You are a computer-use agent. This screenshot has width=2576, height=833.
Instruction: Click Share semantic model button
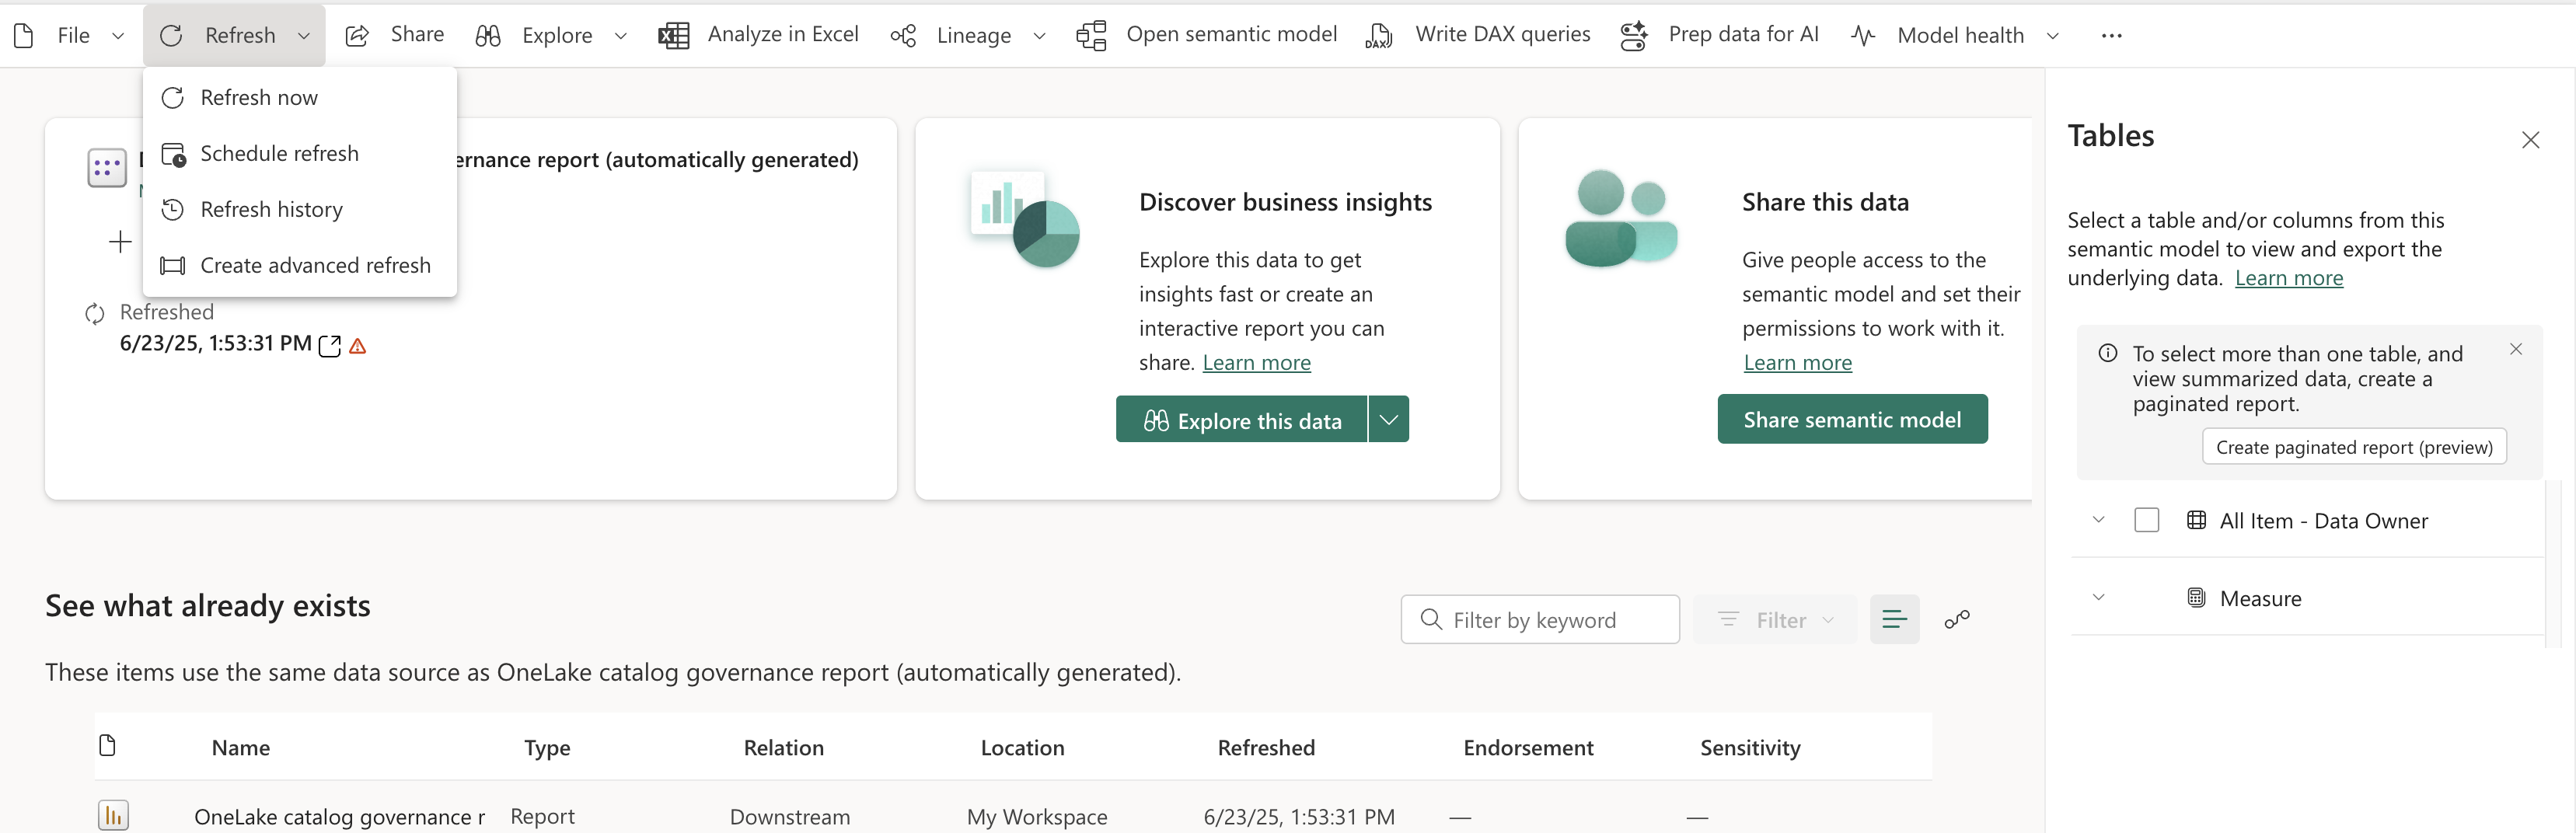(x=1852, y=419)
